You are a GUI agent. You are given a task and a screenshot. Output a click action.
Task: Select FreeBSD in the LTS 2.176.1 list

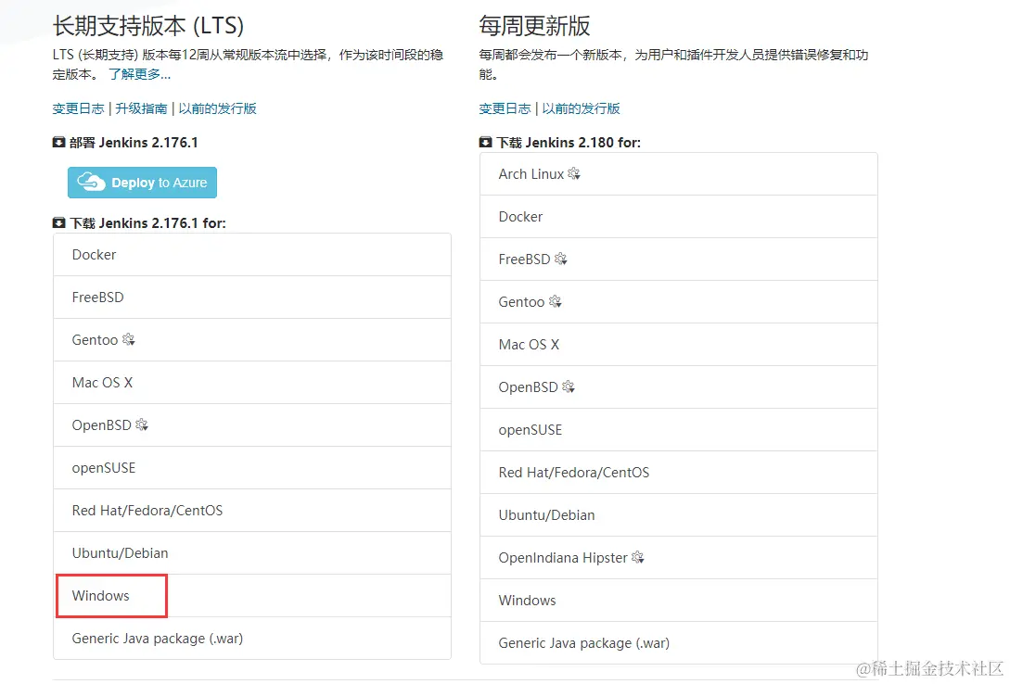click(x=252, y=298)
